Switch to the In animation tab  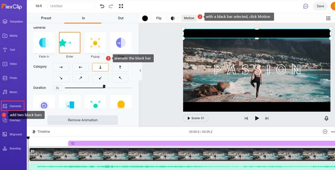tap(84, 18)
